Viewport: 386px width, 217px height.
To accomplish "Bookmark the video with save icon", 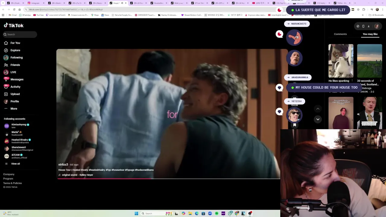I will [295, 125].
